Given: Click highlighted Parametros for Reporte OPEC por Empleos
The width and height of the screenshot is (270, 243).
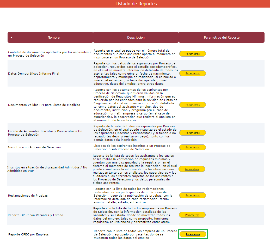Looking at the screenshot, I should coord(193,234).
